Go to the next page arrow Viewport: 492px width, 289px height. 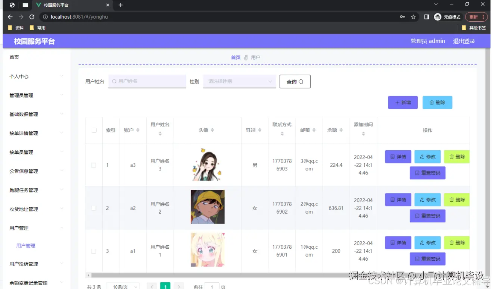coord(179,286)
